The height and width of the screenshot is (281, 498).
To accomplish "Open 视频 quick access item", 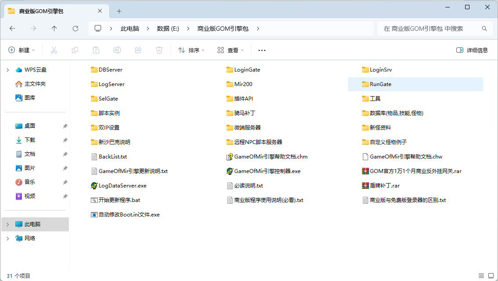I will (x=25, y=196).
